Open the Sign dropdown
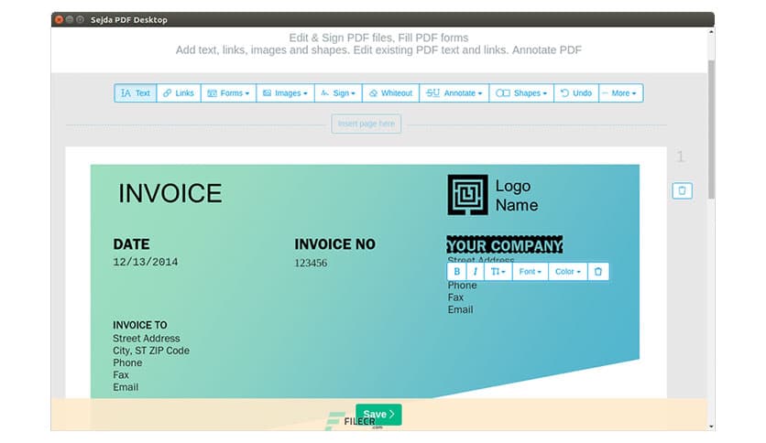The image size is (766, 443). 336,93
